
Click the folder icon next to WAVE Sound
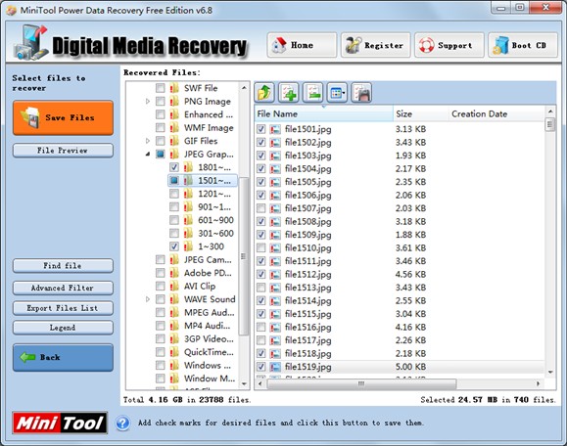(x=174, y=299)
